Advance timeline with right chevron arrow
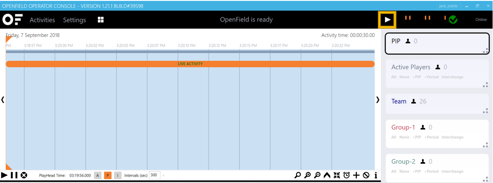 [377, 100]
